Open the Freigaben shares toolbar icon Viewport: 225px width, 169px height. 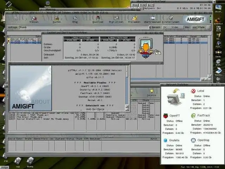coord(134,20)
